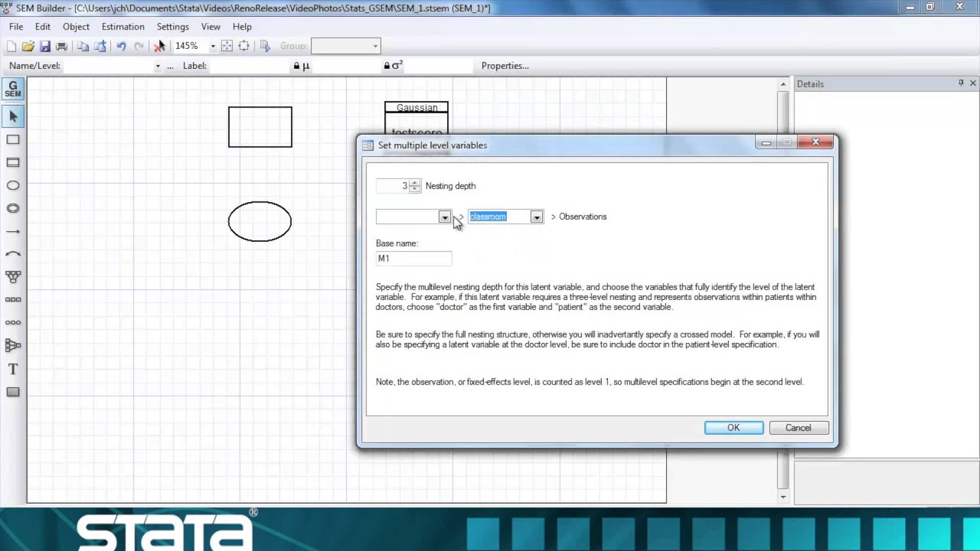Click the Zoom to Selection toolbar icon
Viewport: 980px width, 551px height.
(243, 46)
